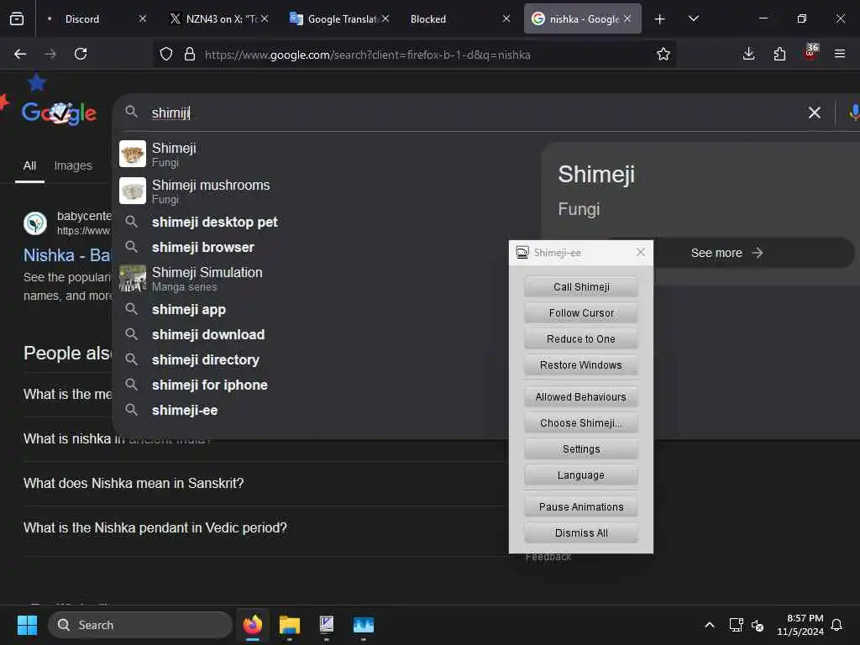The height and width of the screenshot is (645, 860).
Task: Close the nishka Google tab
Action: click(x=627, y=18)
